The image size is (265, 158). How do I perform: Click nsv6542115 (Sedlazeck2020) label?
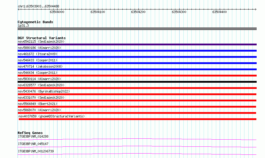41,42
